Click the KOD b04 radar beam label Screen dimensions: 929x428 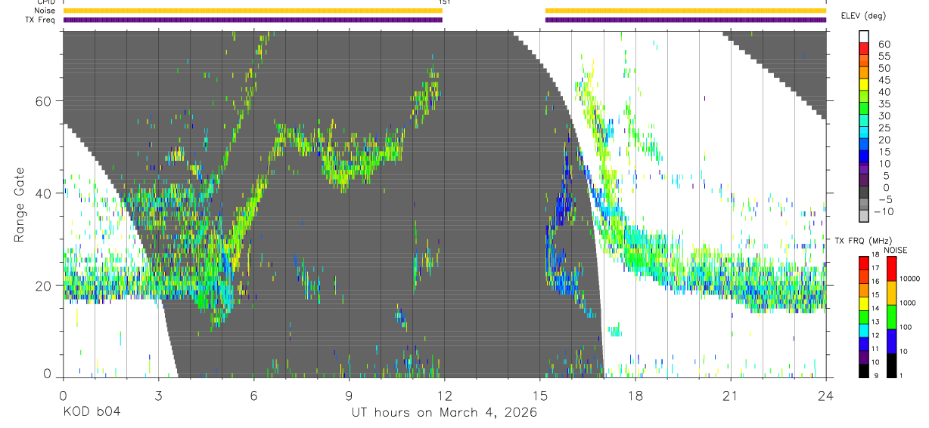point(91,412)
